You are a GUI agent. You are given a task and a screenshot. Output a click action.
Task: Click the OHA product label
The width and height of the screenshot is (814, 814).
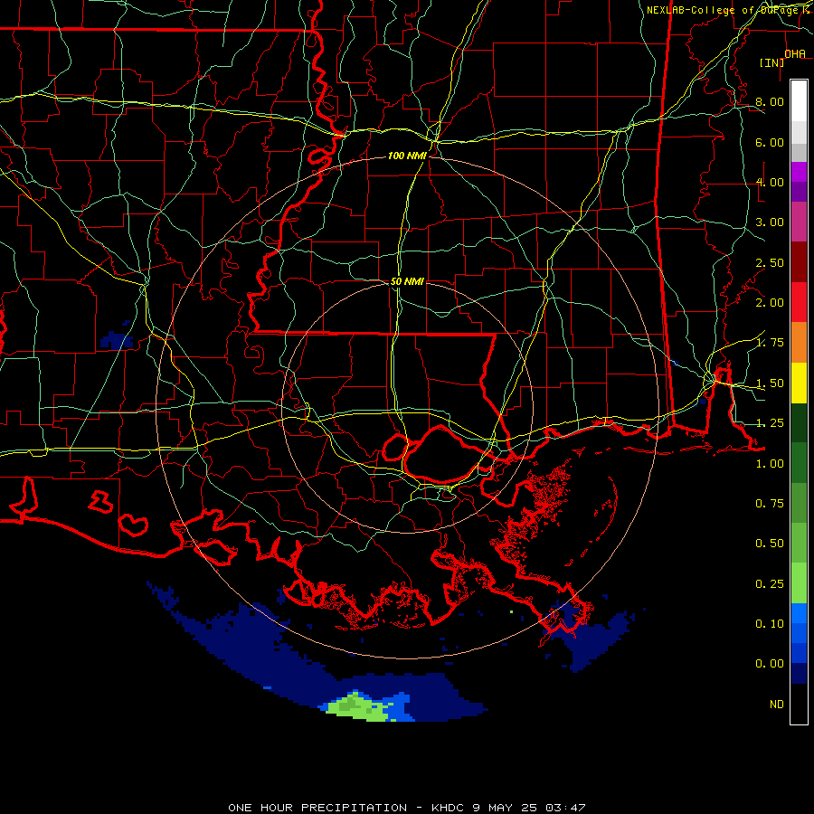point(795,54)
